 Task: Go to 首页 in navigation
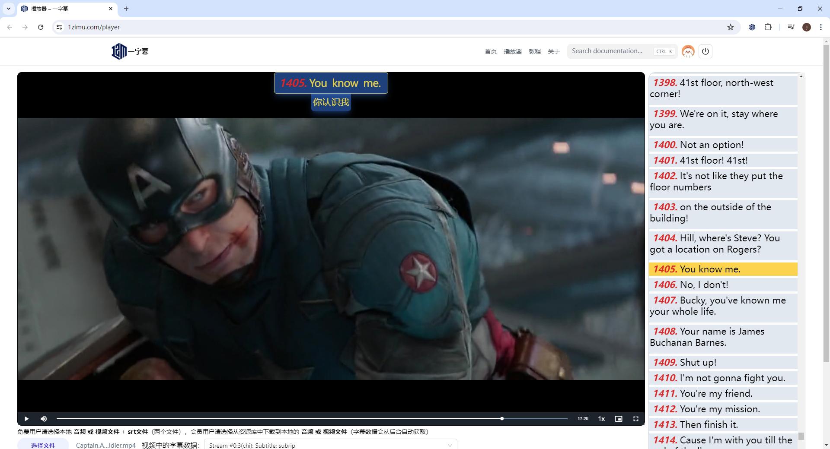[491, 51]
